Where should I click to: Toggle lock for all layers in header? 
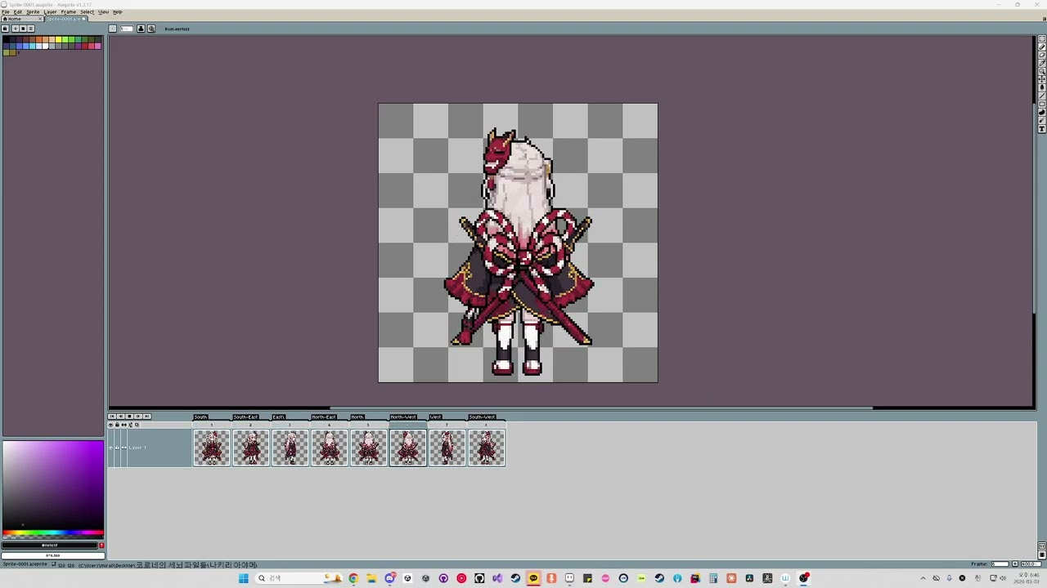117,425
